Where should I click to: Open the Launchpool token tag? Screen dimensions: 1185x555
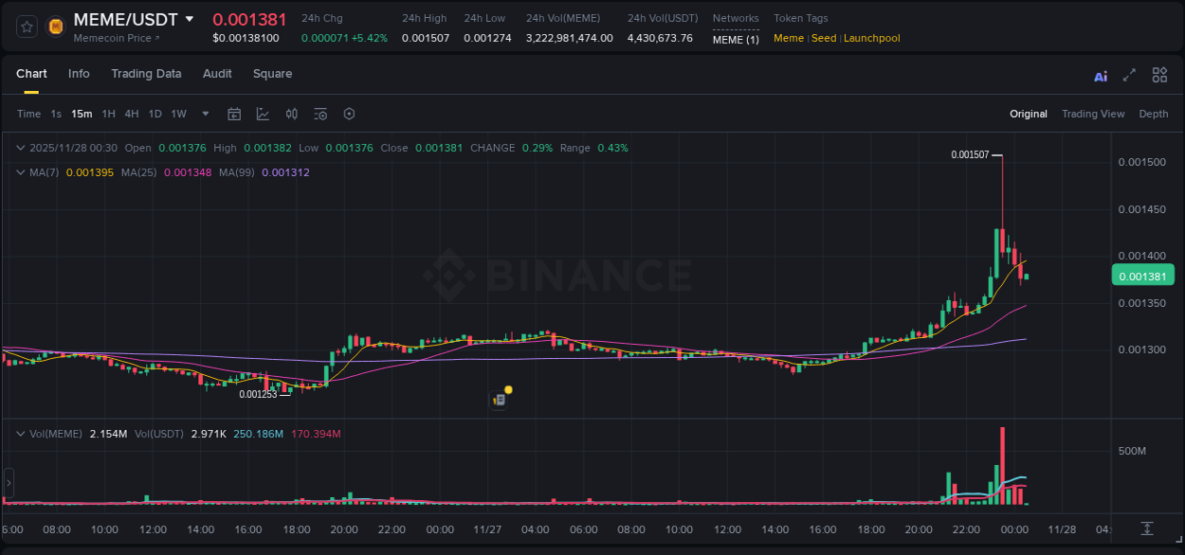point(871,38)
